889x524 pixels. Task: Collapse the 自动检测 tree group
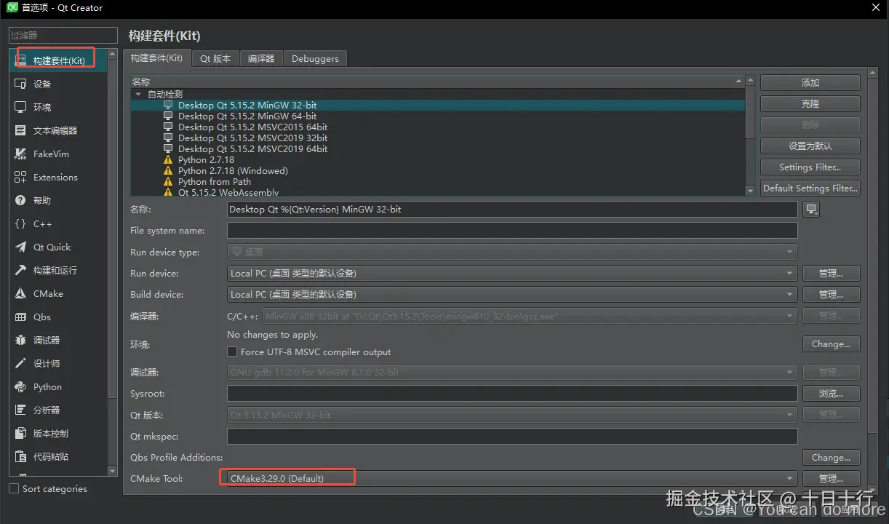pyautogui.click(x=138, y=94)
